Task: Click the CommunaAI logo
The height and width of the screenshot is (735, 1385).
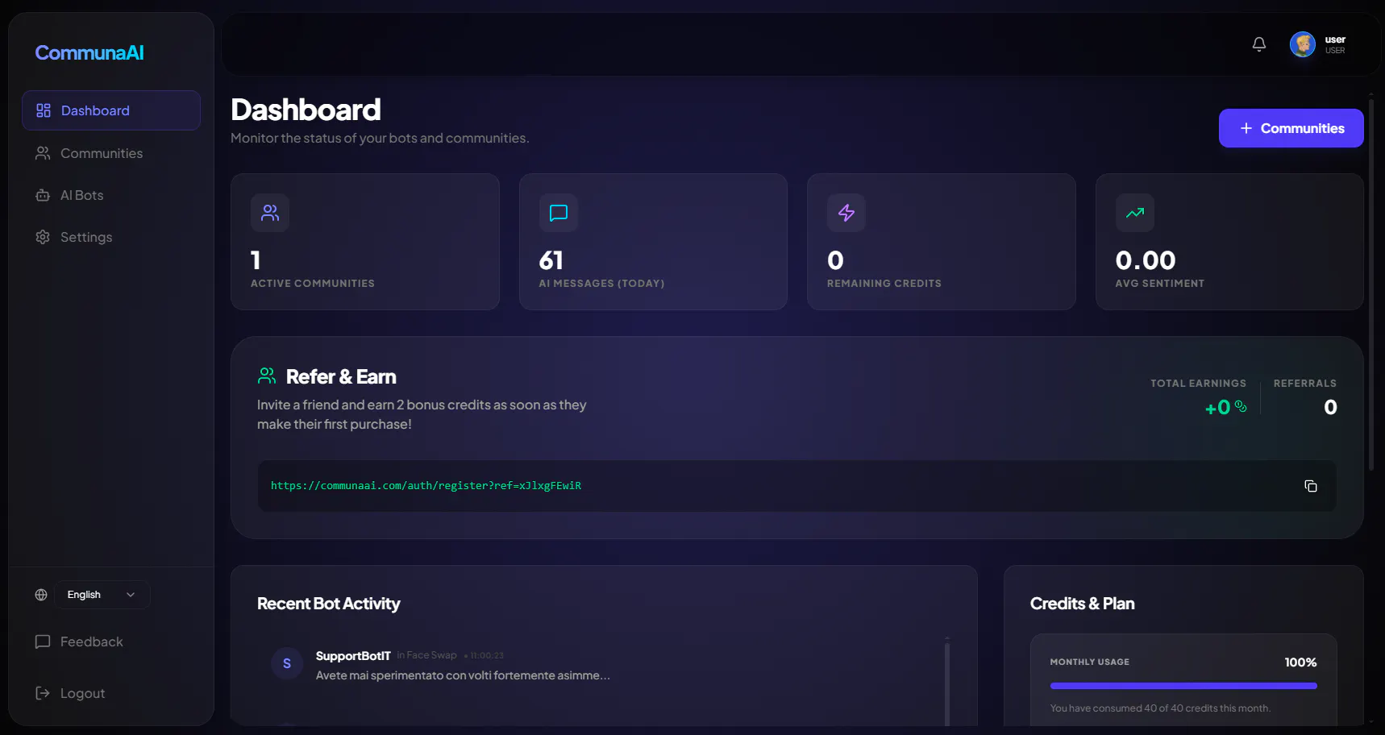Action: pos(89,53)
